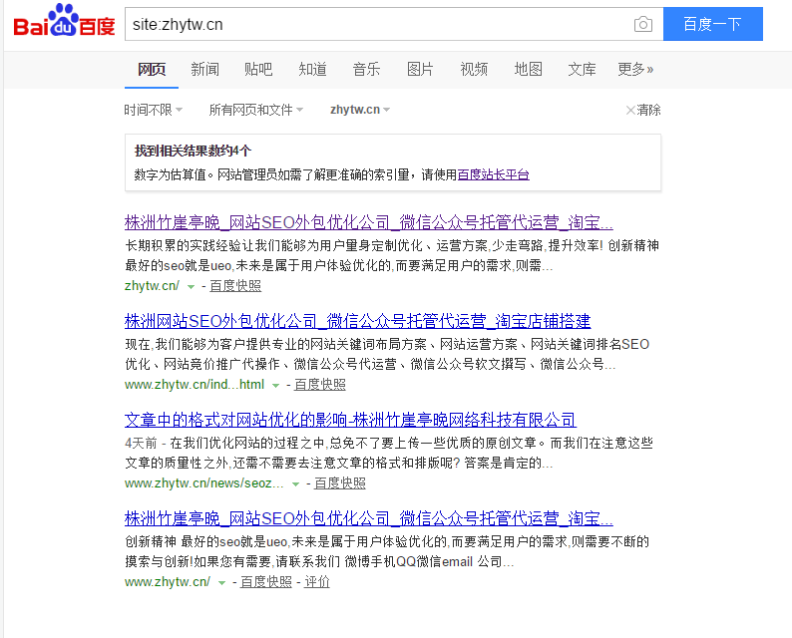
Task: Click the green URL www.zhytw.cn/ind...html
Action: tap(195, 385)
